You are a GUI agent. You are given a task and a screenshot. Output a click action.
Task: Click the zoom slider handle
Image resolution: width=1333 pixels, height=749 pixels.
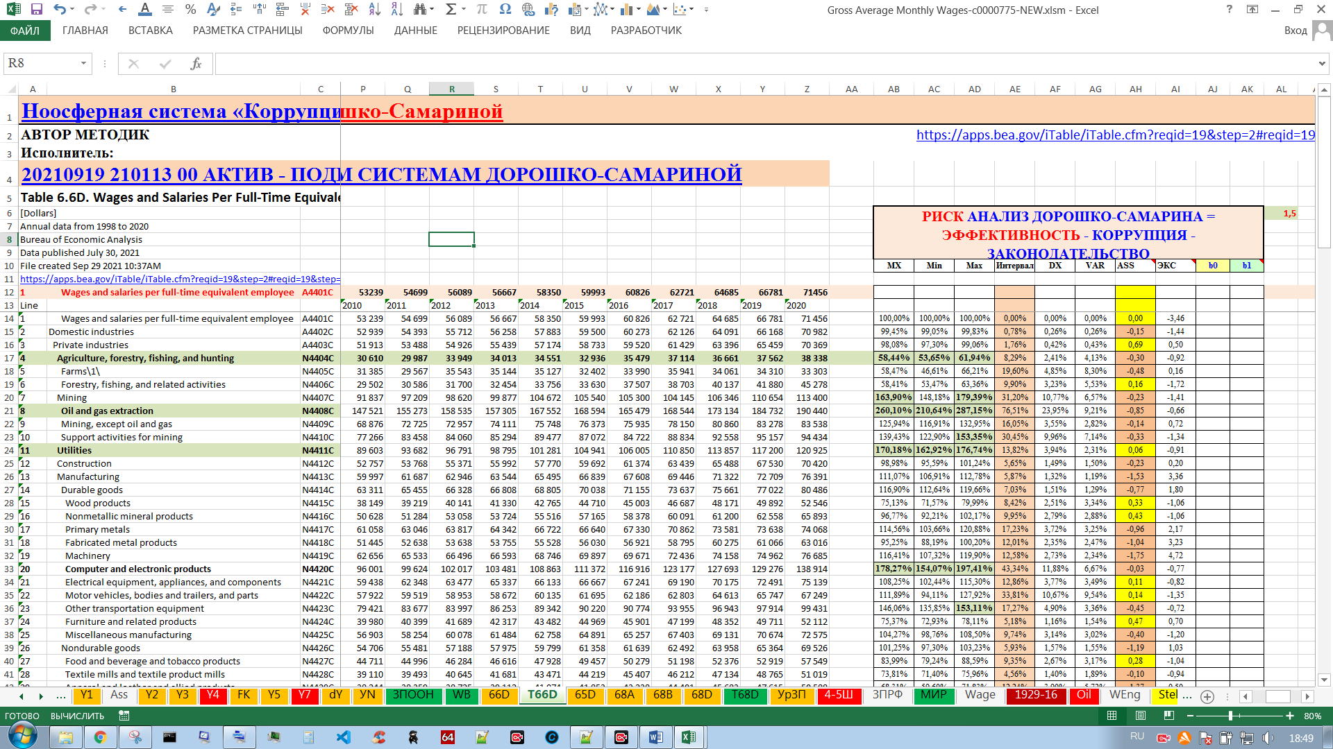click(1230, 716)
